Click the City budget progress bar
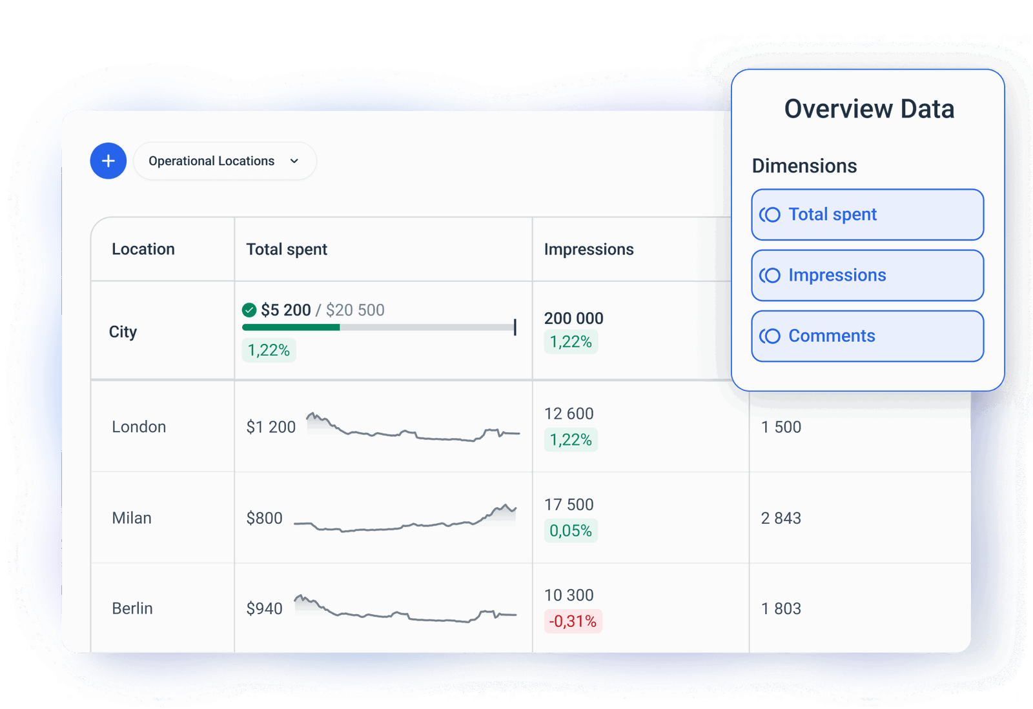This screenshot has width=1033, height=709. coord(378,328)
